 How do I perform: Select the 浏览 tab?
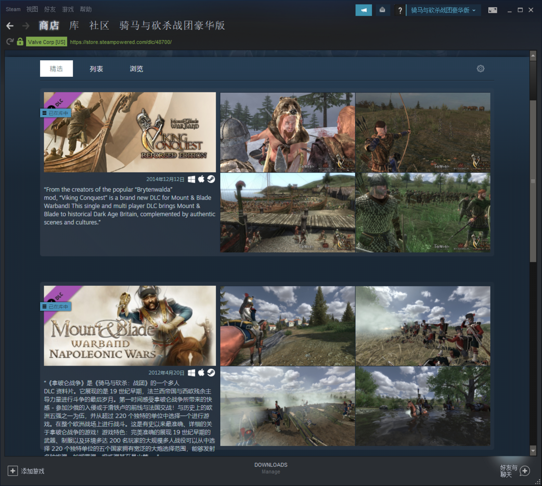[137, 69]
